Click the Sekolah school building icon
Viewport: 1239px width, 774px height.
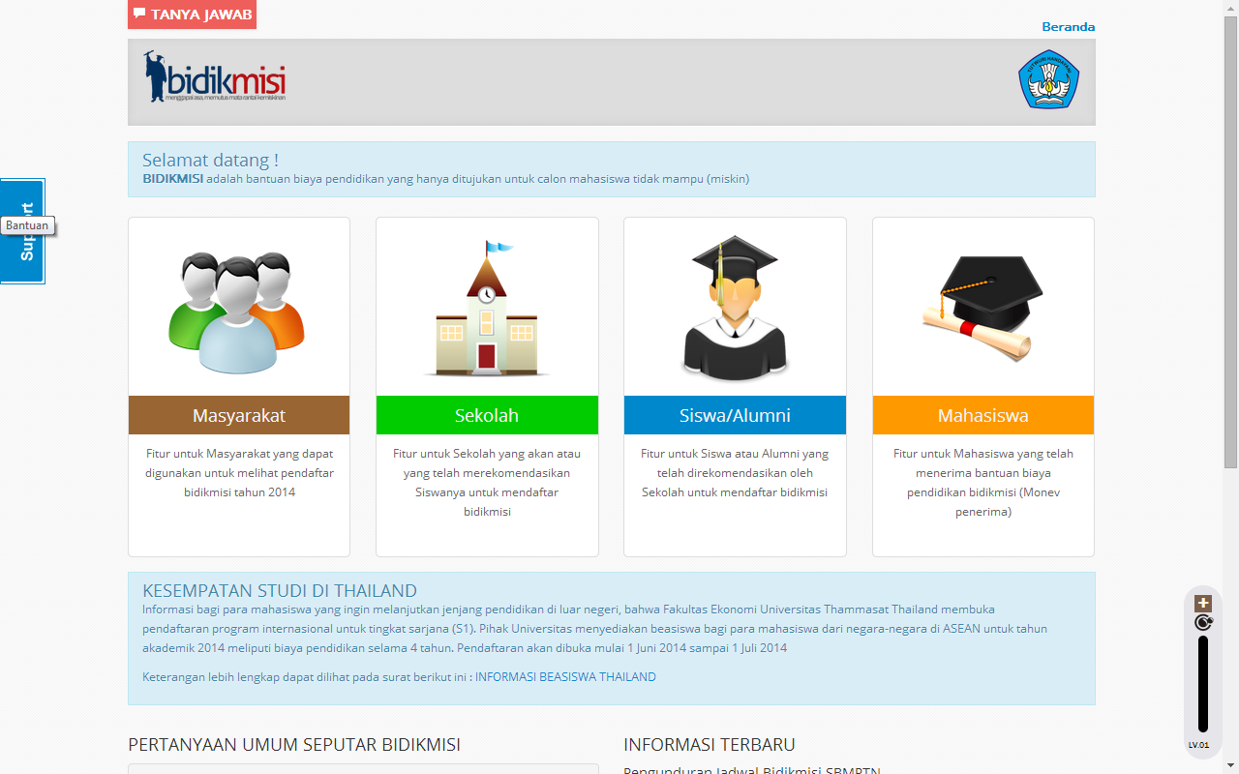click(487, 308)
